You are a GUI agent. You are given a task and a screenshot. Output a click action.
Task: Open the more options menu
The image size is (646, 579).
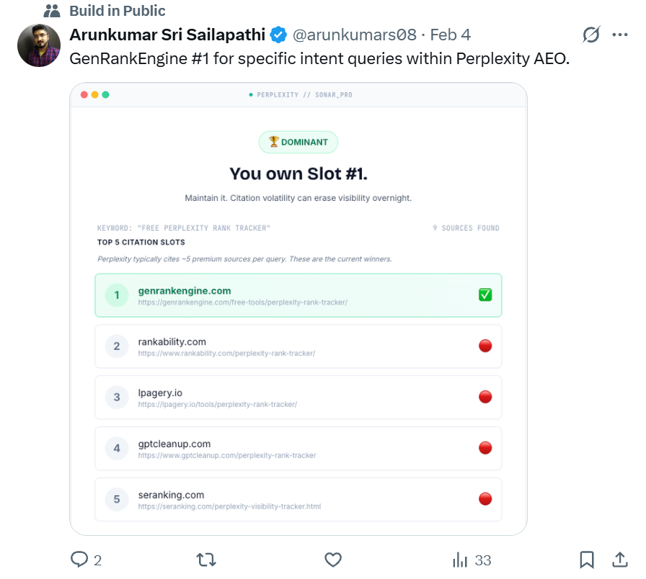coord(619,34)
